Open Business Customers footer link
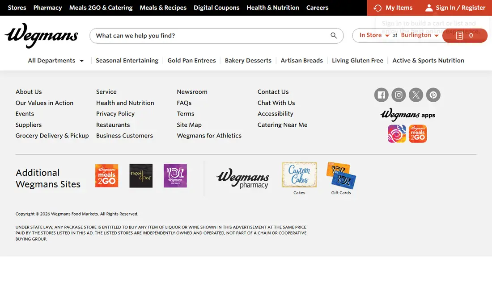The image size is (492, 307). pyautogui.click(x=125, y=136)
